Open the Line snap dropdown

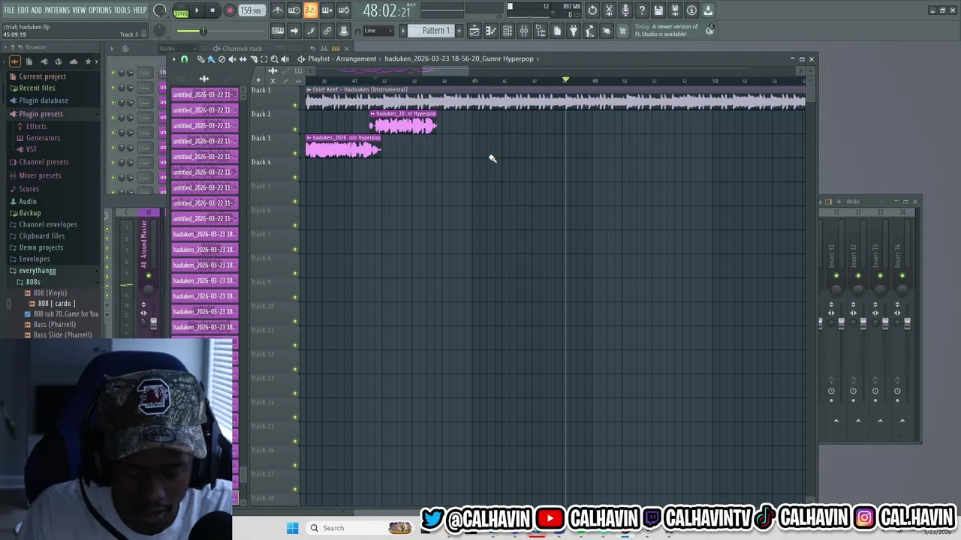pyautogui.click(x=379, y=31)
